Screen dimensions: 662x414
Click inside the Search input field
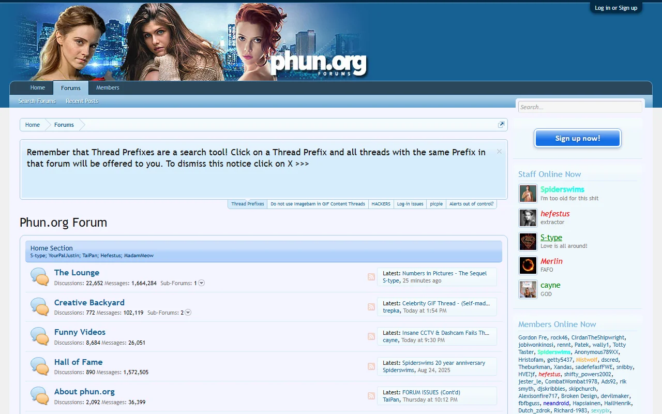tap(579, 107)
